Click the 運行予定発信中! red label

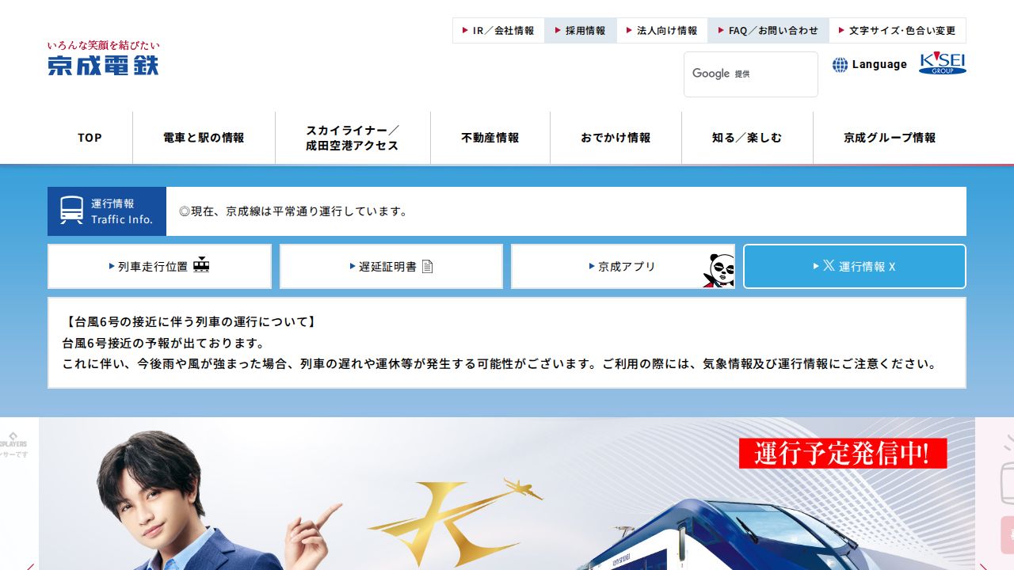pyautogui.click(x=843, y=454)
